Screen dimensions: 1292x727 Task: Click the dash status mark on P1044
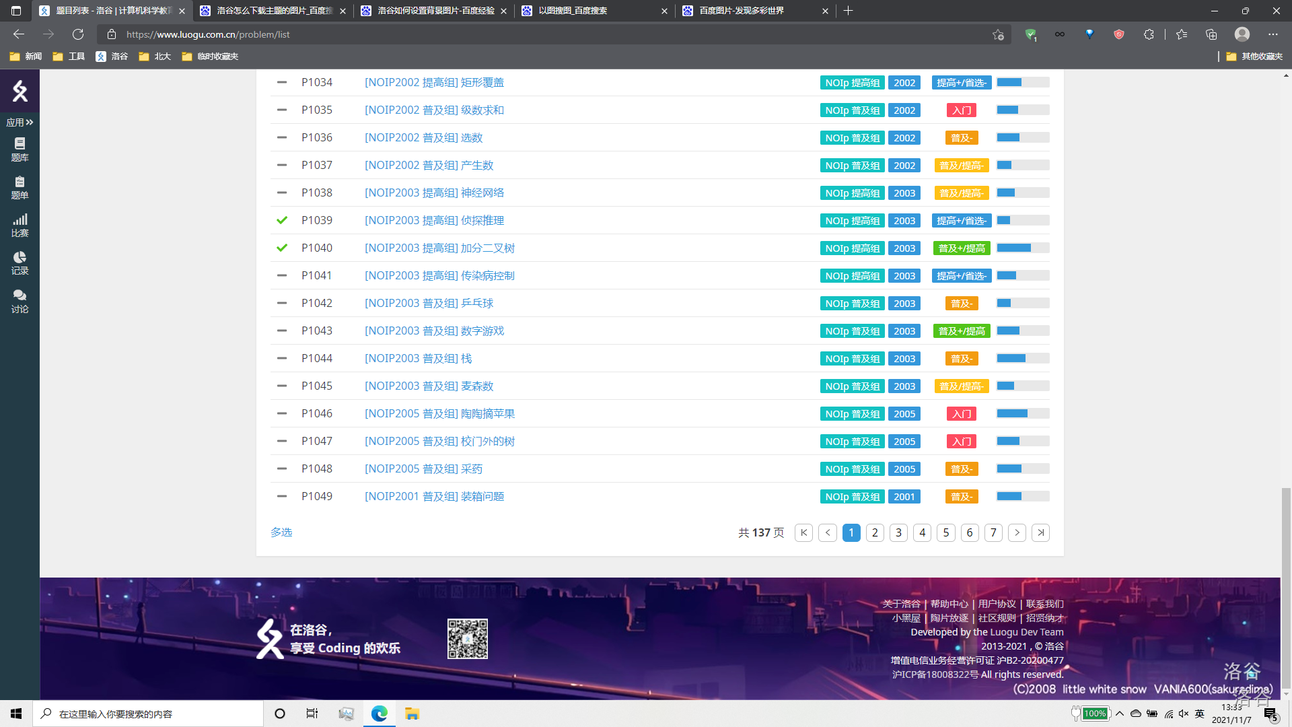pyautogui.click(x=282, y=358)
